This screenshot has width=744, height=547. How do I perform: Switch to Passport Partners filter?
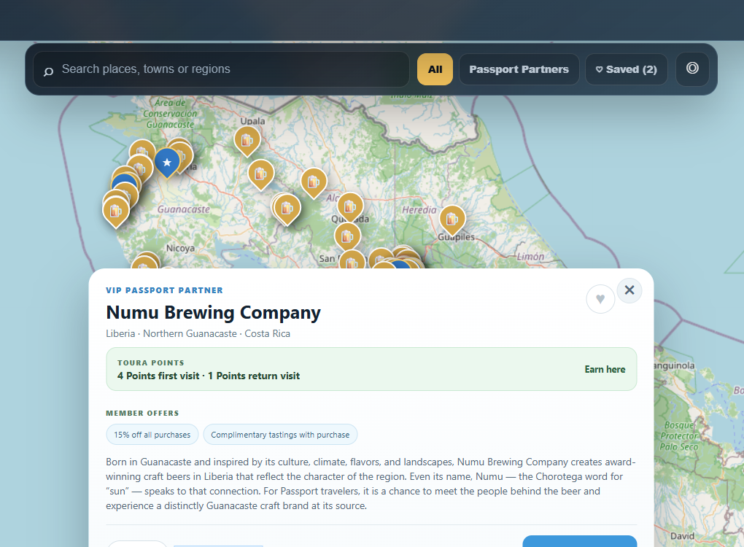[x=519, y=69]
